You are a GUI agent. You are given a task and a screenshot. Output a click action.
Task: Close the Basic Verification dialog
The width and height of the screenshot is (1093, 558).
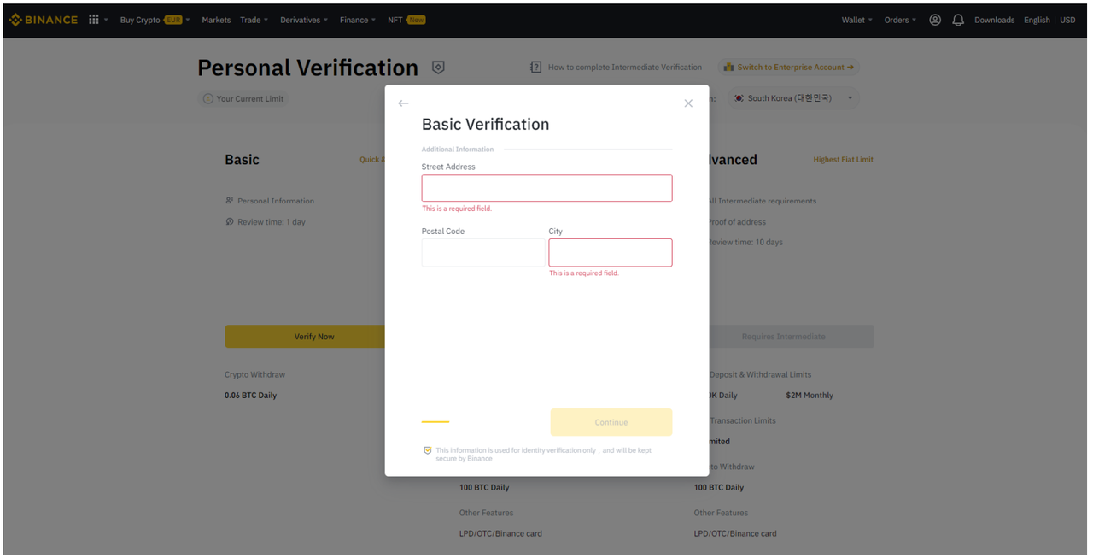(x=688, y=103)
